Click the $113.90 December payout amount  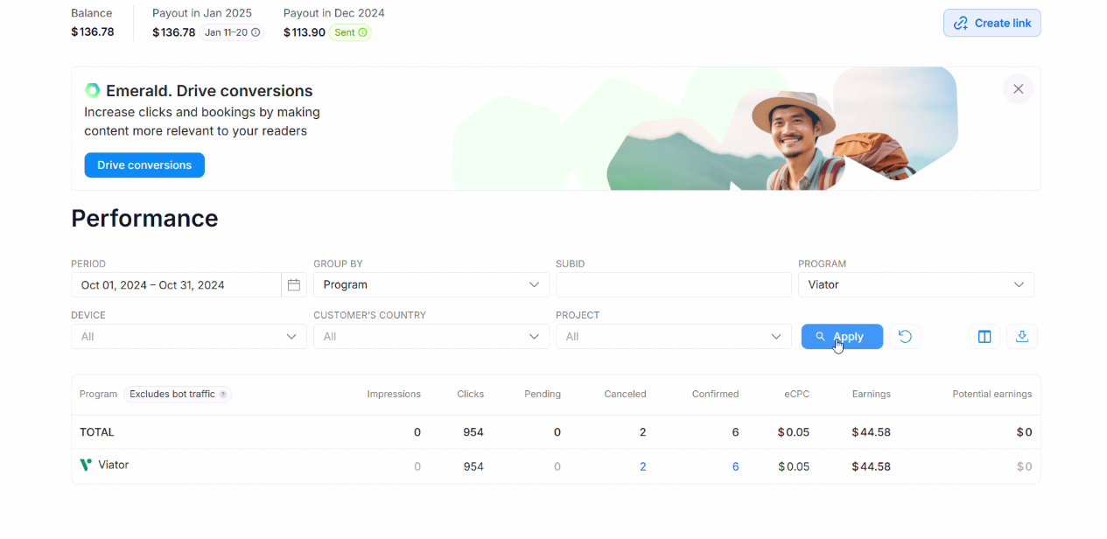(x=305, y=32)
